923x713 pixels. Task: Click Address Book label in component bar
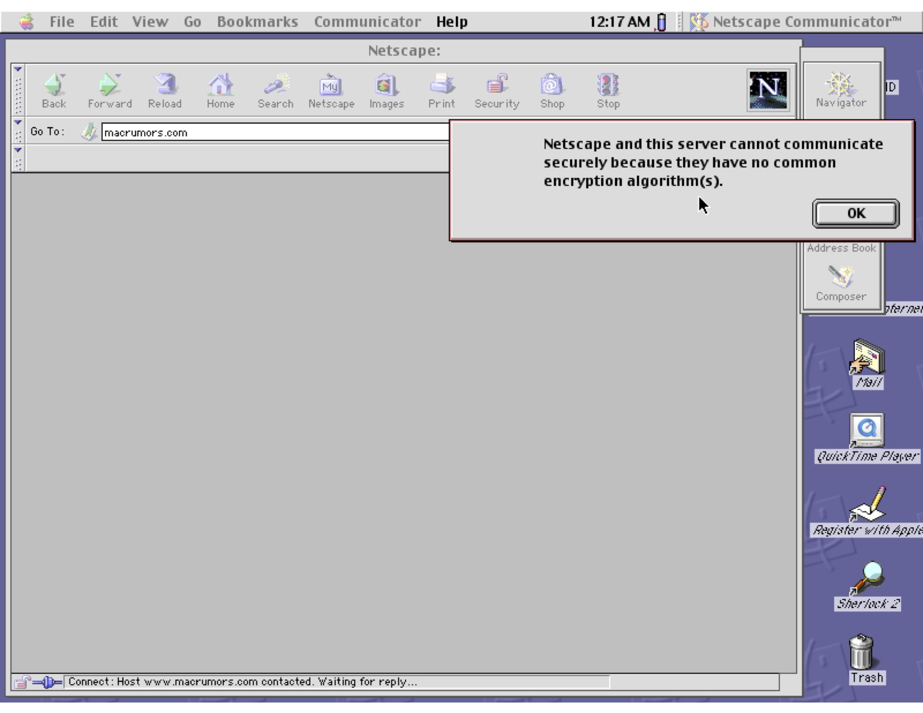pyautogui.click(x=841, y=248)
